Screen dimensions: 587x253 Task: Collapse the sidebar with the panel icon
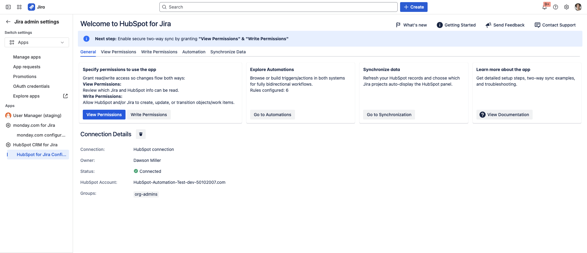[x=8, y=7]
